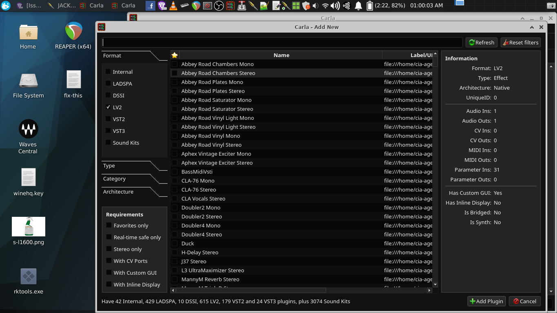Expand the Architecture filter section

click(x=134, y=192)
